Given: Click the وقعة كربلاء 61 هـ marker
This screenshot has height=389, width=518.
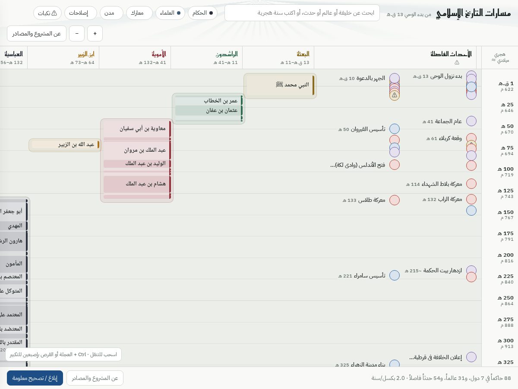Looking at the screenshot, I should coord(471,138).
